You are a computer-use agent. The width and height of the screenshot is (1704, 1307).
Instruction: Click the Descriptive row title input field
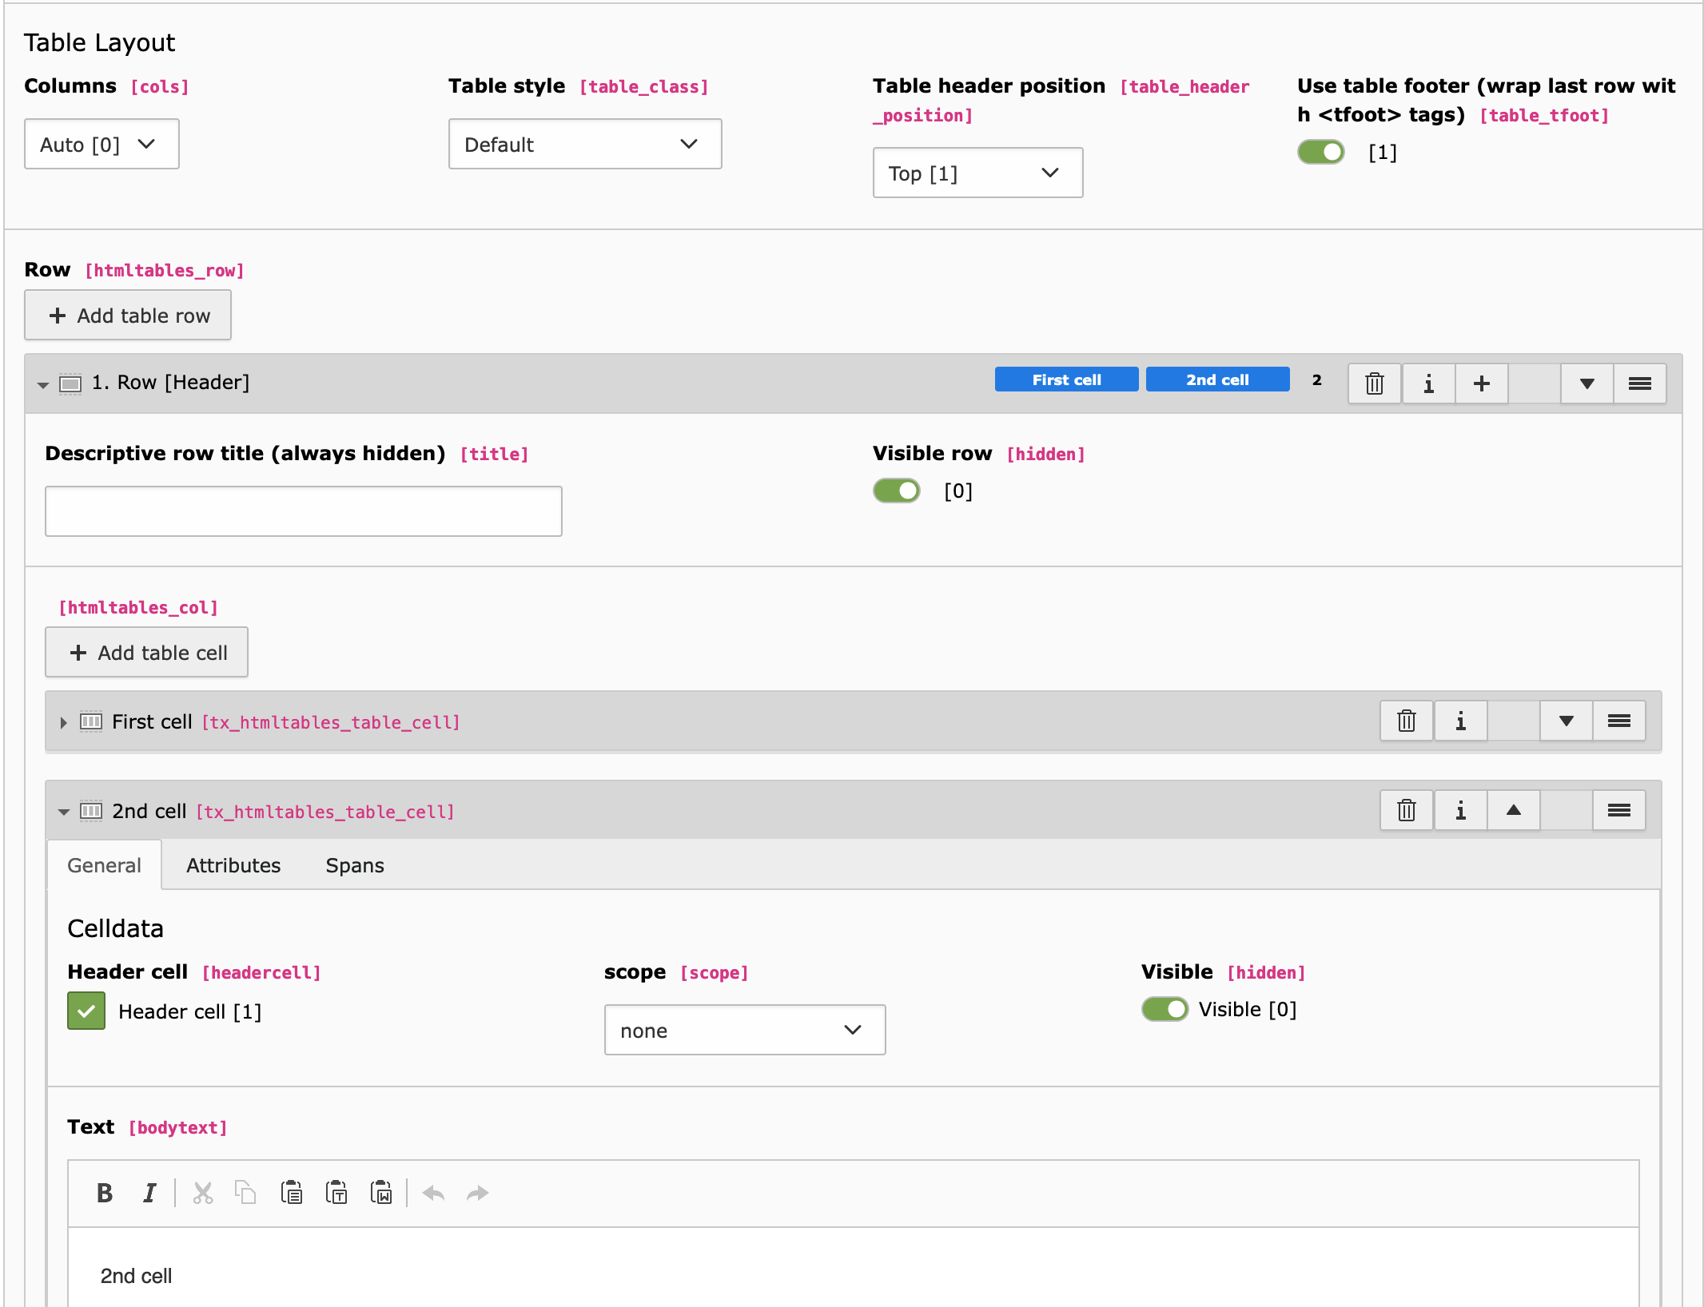[304, 511]
